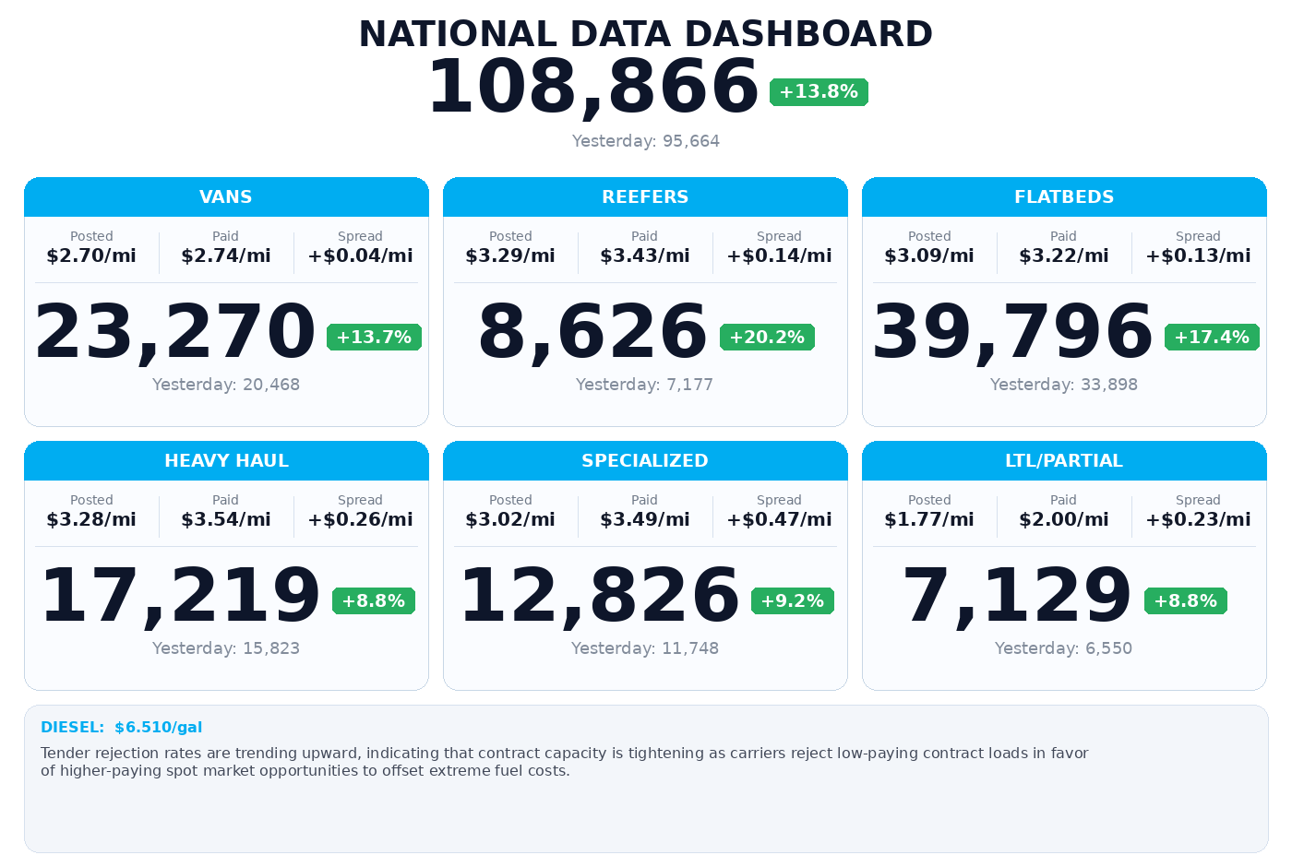Select the Heavy Haul count 17,219
Screen dimensions: 1292x867
pos(180,596)
